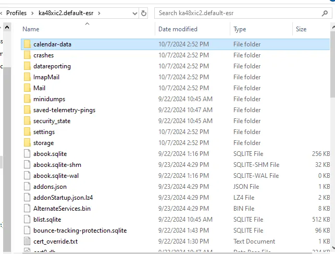The image size is (335, 254).
Task: Click the addonStartup.json.lz4 file icon
Action: coord(27,197)
